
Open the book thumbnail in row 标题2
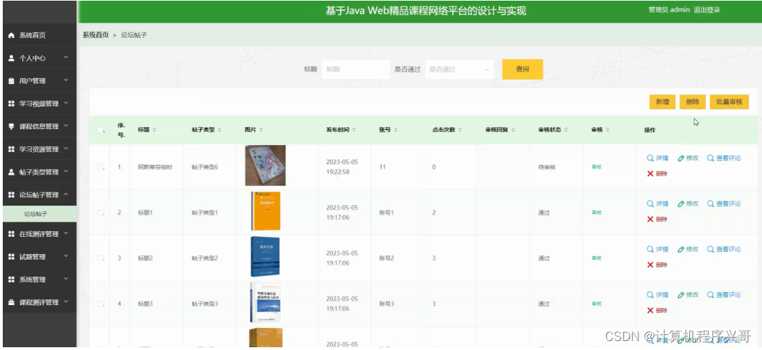pyautogui.click(x=266, y=257)
